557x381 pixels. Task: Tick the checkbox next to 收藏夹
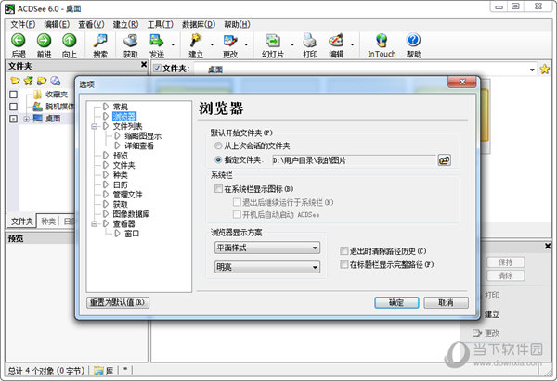(x=14, y=95)
